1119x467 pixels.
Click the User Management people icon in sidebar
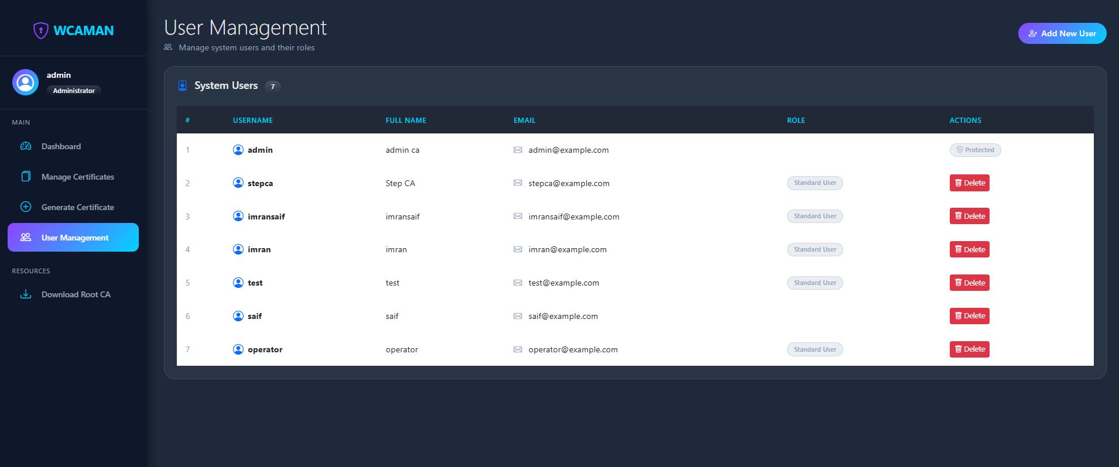click(26, 238)
